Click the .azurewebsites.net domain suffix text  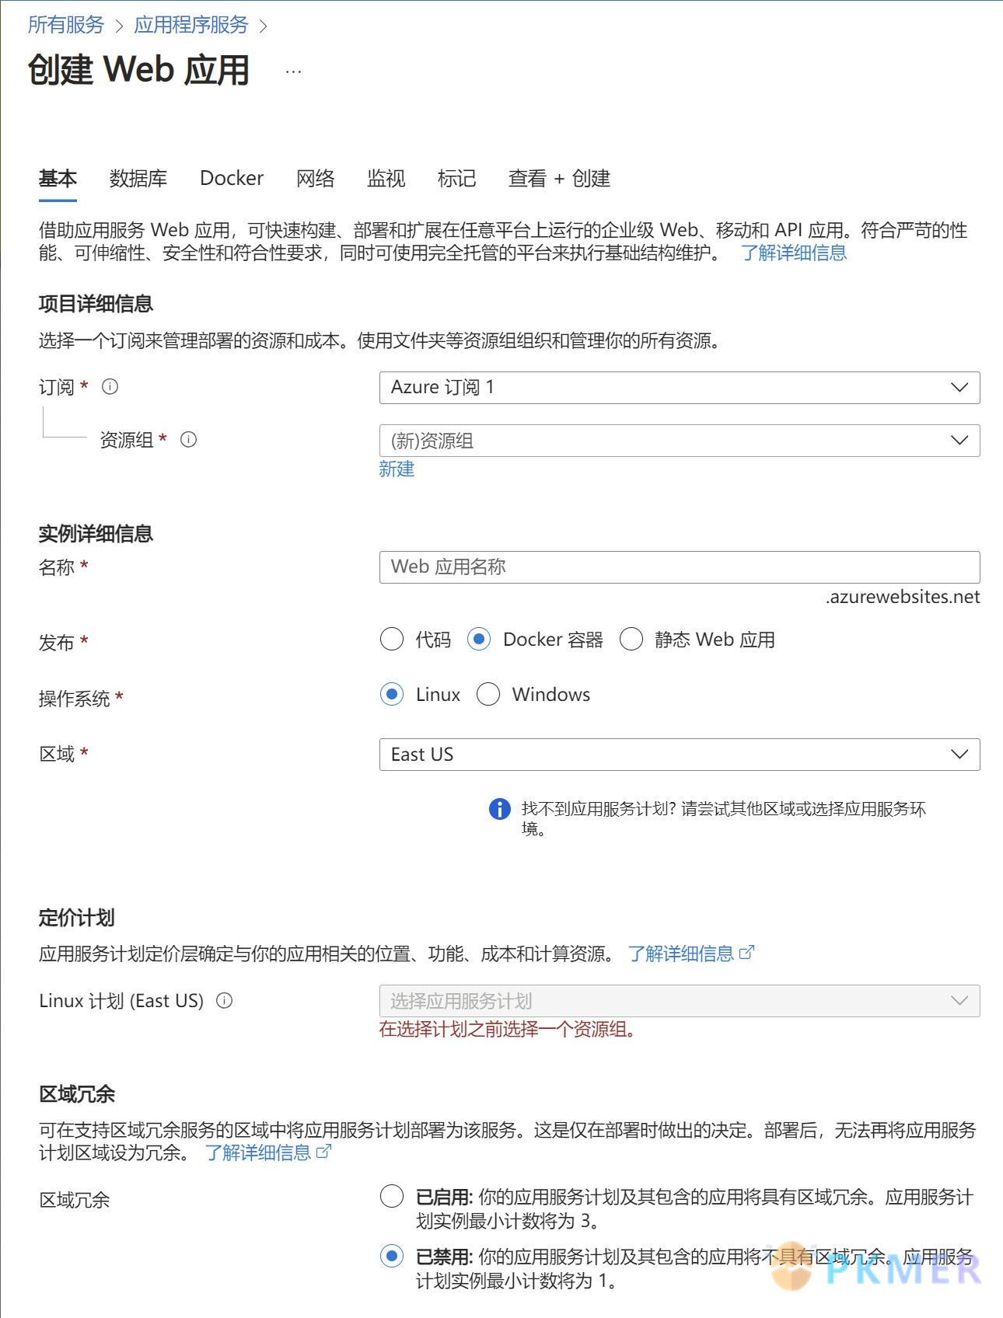click(x=903, y=597)
